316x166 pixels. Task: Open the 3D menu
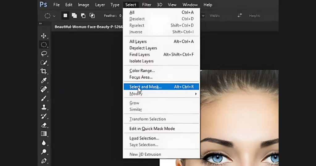pos(160,5)
